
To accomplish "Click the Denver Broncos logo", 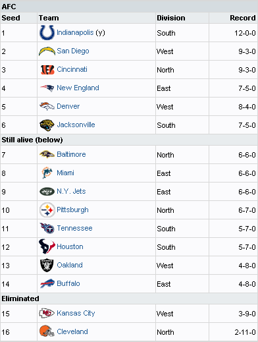I will [x=47, y=106].
